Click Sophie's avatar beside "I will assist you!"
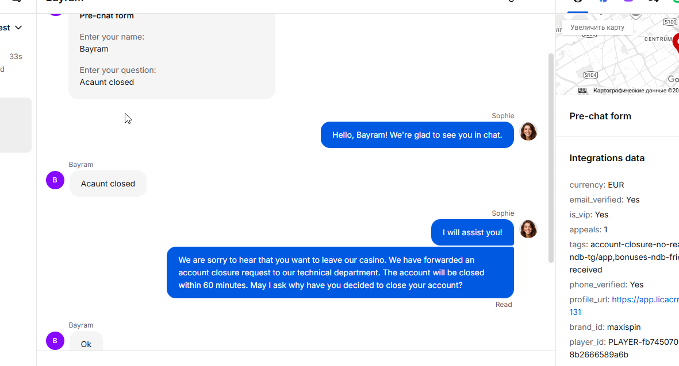 coord(528,229)
